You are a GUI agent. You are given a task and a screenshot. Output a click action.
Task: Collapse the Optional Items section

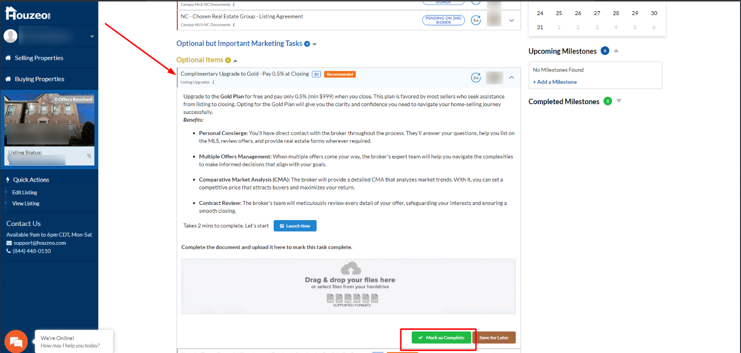coord(235,61)
